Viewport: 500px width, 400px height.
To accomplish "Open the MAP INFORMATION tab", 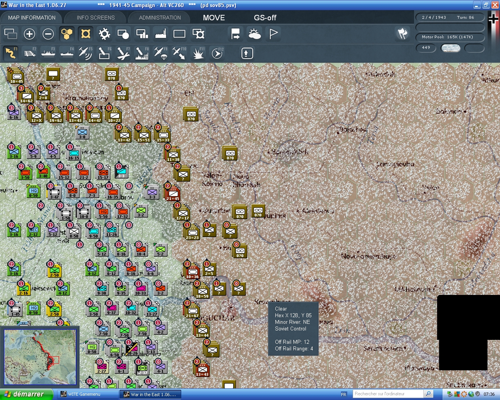I will point(32,18).
